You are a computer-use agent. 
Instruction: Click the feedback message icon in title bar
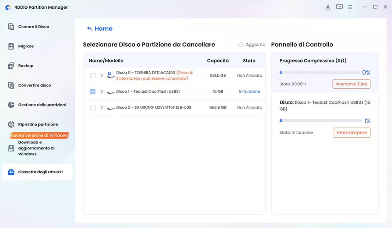(339, 7)
